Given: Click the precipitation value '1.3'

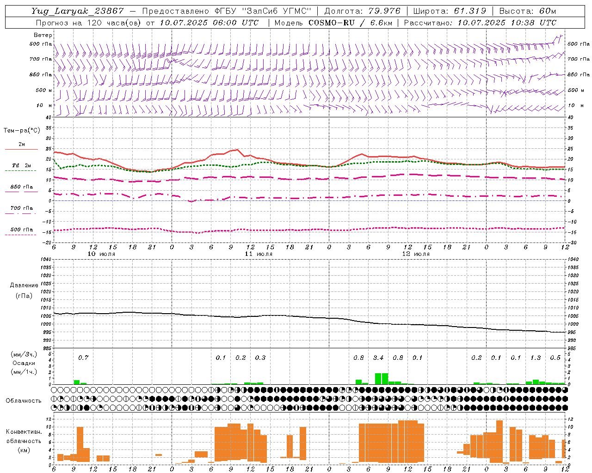Looking at the screenshot, I should click(x=536, y=358).
